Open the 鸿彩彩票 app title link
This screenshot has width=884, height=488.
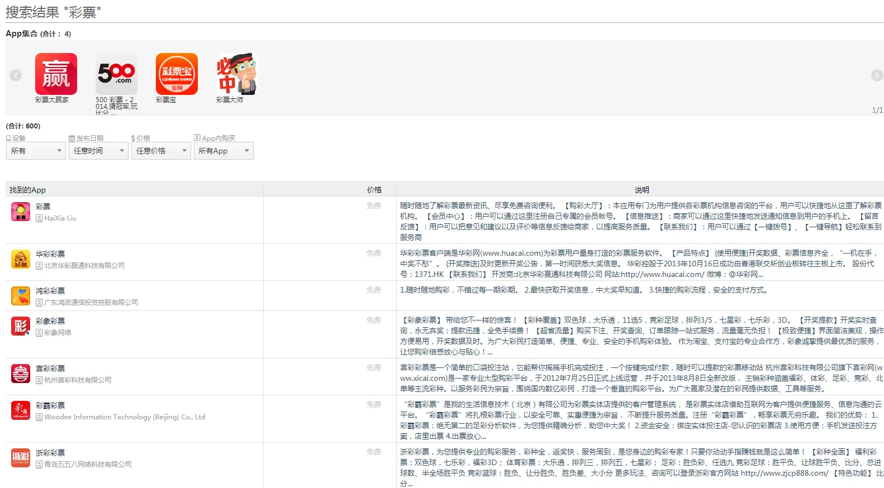tap(50, 291)
